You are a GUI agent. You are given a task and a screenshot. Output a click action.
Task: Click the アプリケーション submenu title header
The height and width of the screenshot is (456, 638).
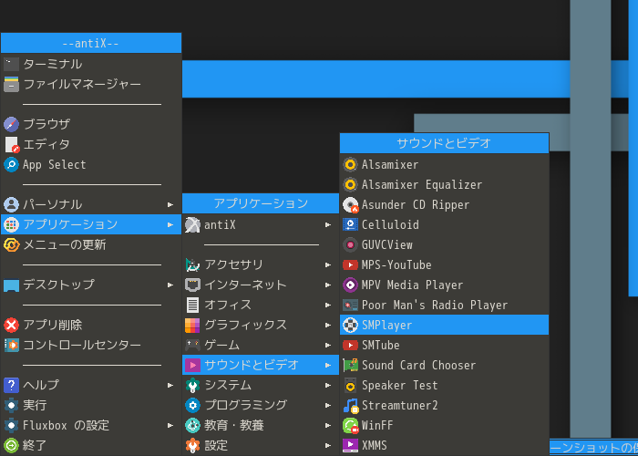pos(261,203)
